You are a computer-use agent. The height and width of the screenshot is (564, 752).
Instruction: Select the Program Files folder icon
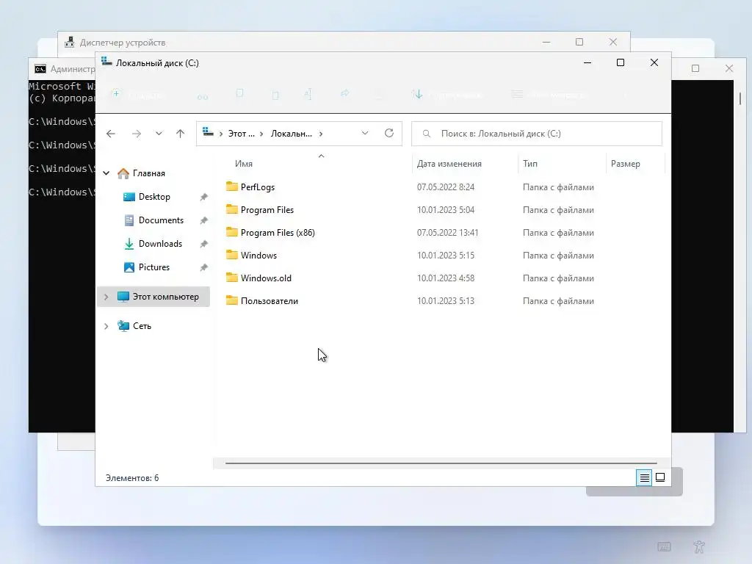coord(232,209)
